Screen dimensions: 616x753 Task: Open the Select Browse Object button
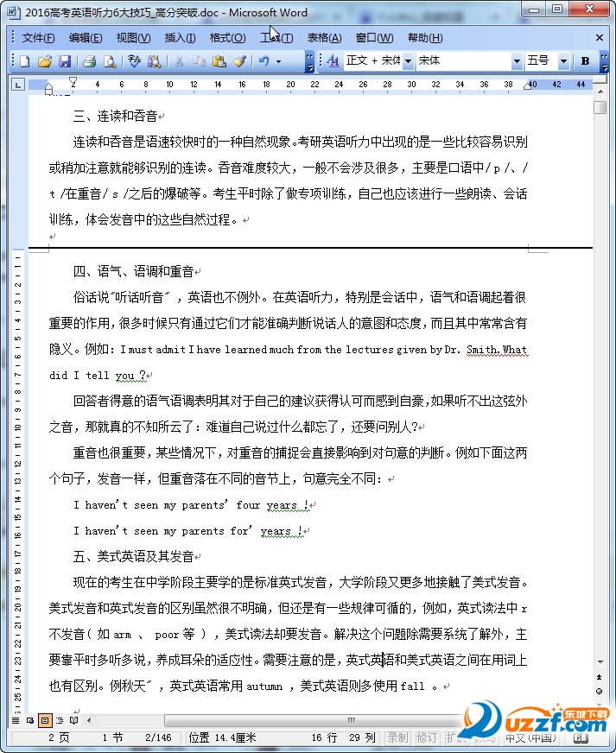click(600, 692)
